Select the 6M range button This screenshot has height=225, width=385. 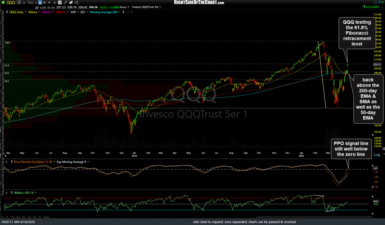click(18, 217)
